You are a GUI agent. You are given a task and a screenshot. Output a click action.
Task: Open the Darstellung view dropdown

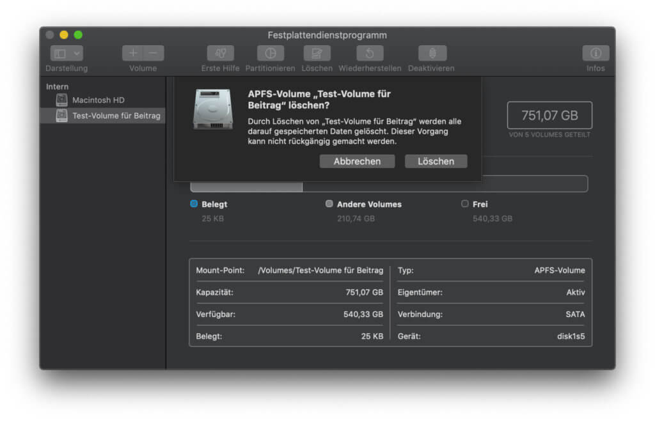tap(67, 54)
